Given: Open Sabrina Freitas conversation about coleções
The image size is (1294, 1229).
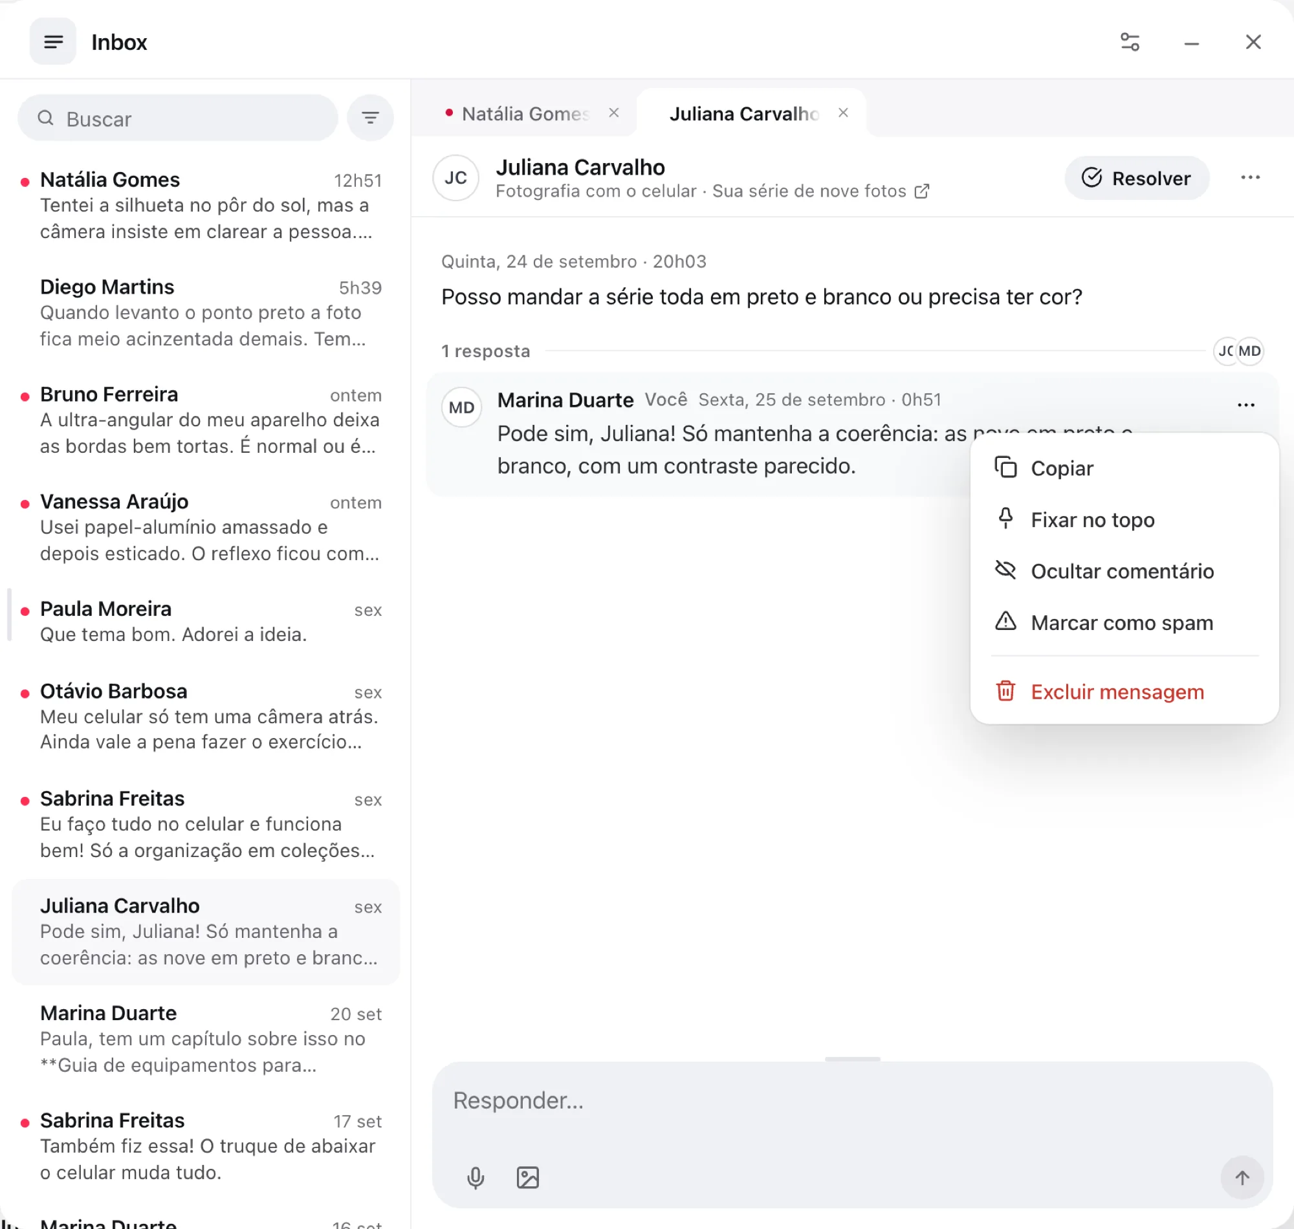Looking at the screenshot, I should tap(206, 824).
